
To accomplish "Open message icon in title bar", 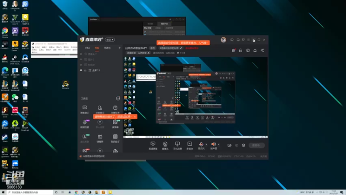I will tap(232, 40).
